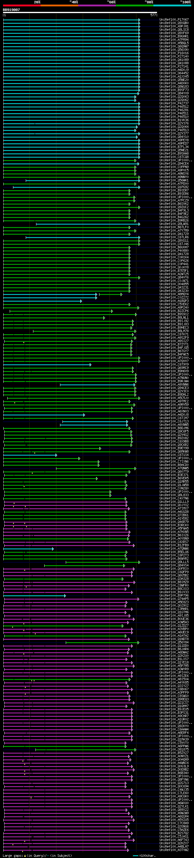
Task: Select hit label UniRef100_Q1PG92
Action: coord(174,187)
